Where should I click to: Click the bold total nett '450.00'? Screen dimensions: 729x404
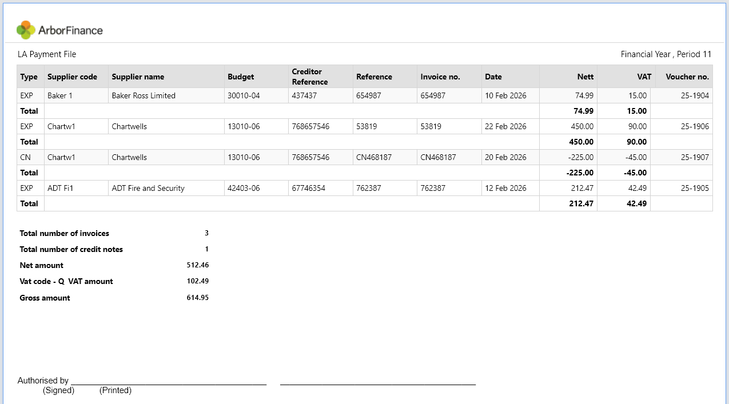581,142
